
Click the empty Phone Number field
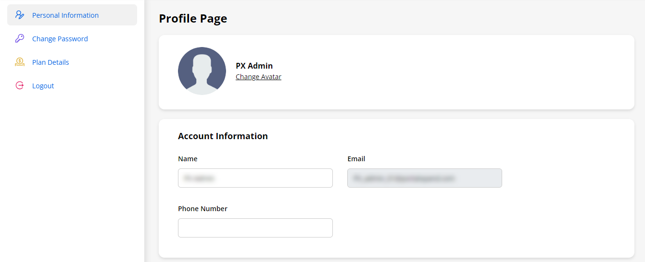pos(255,228)
